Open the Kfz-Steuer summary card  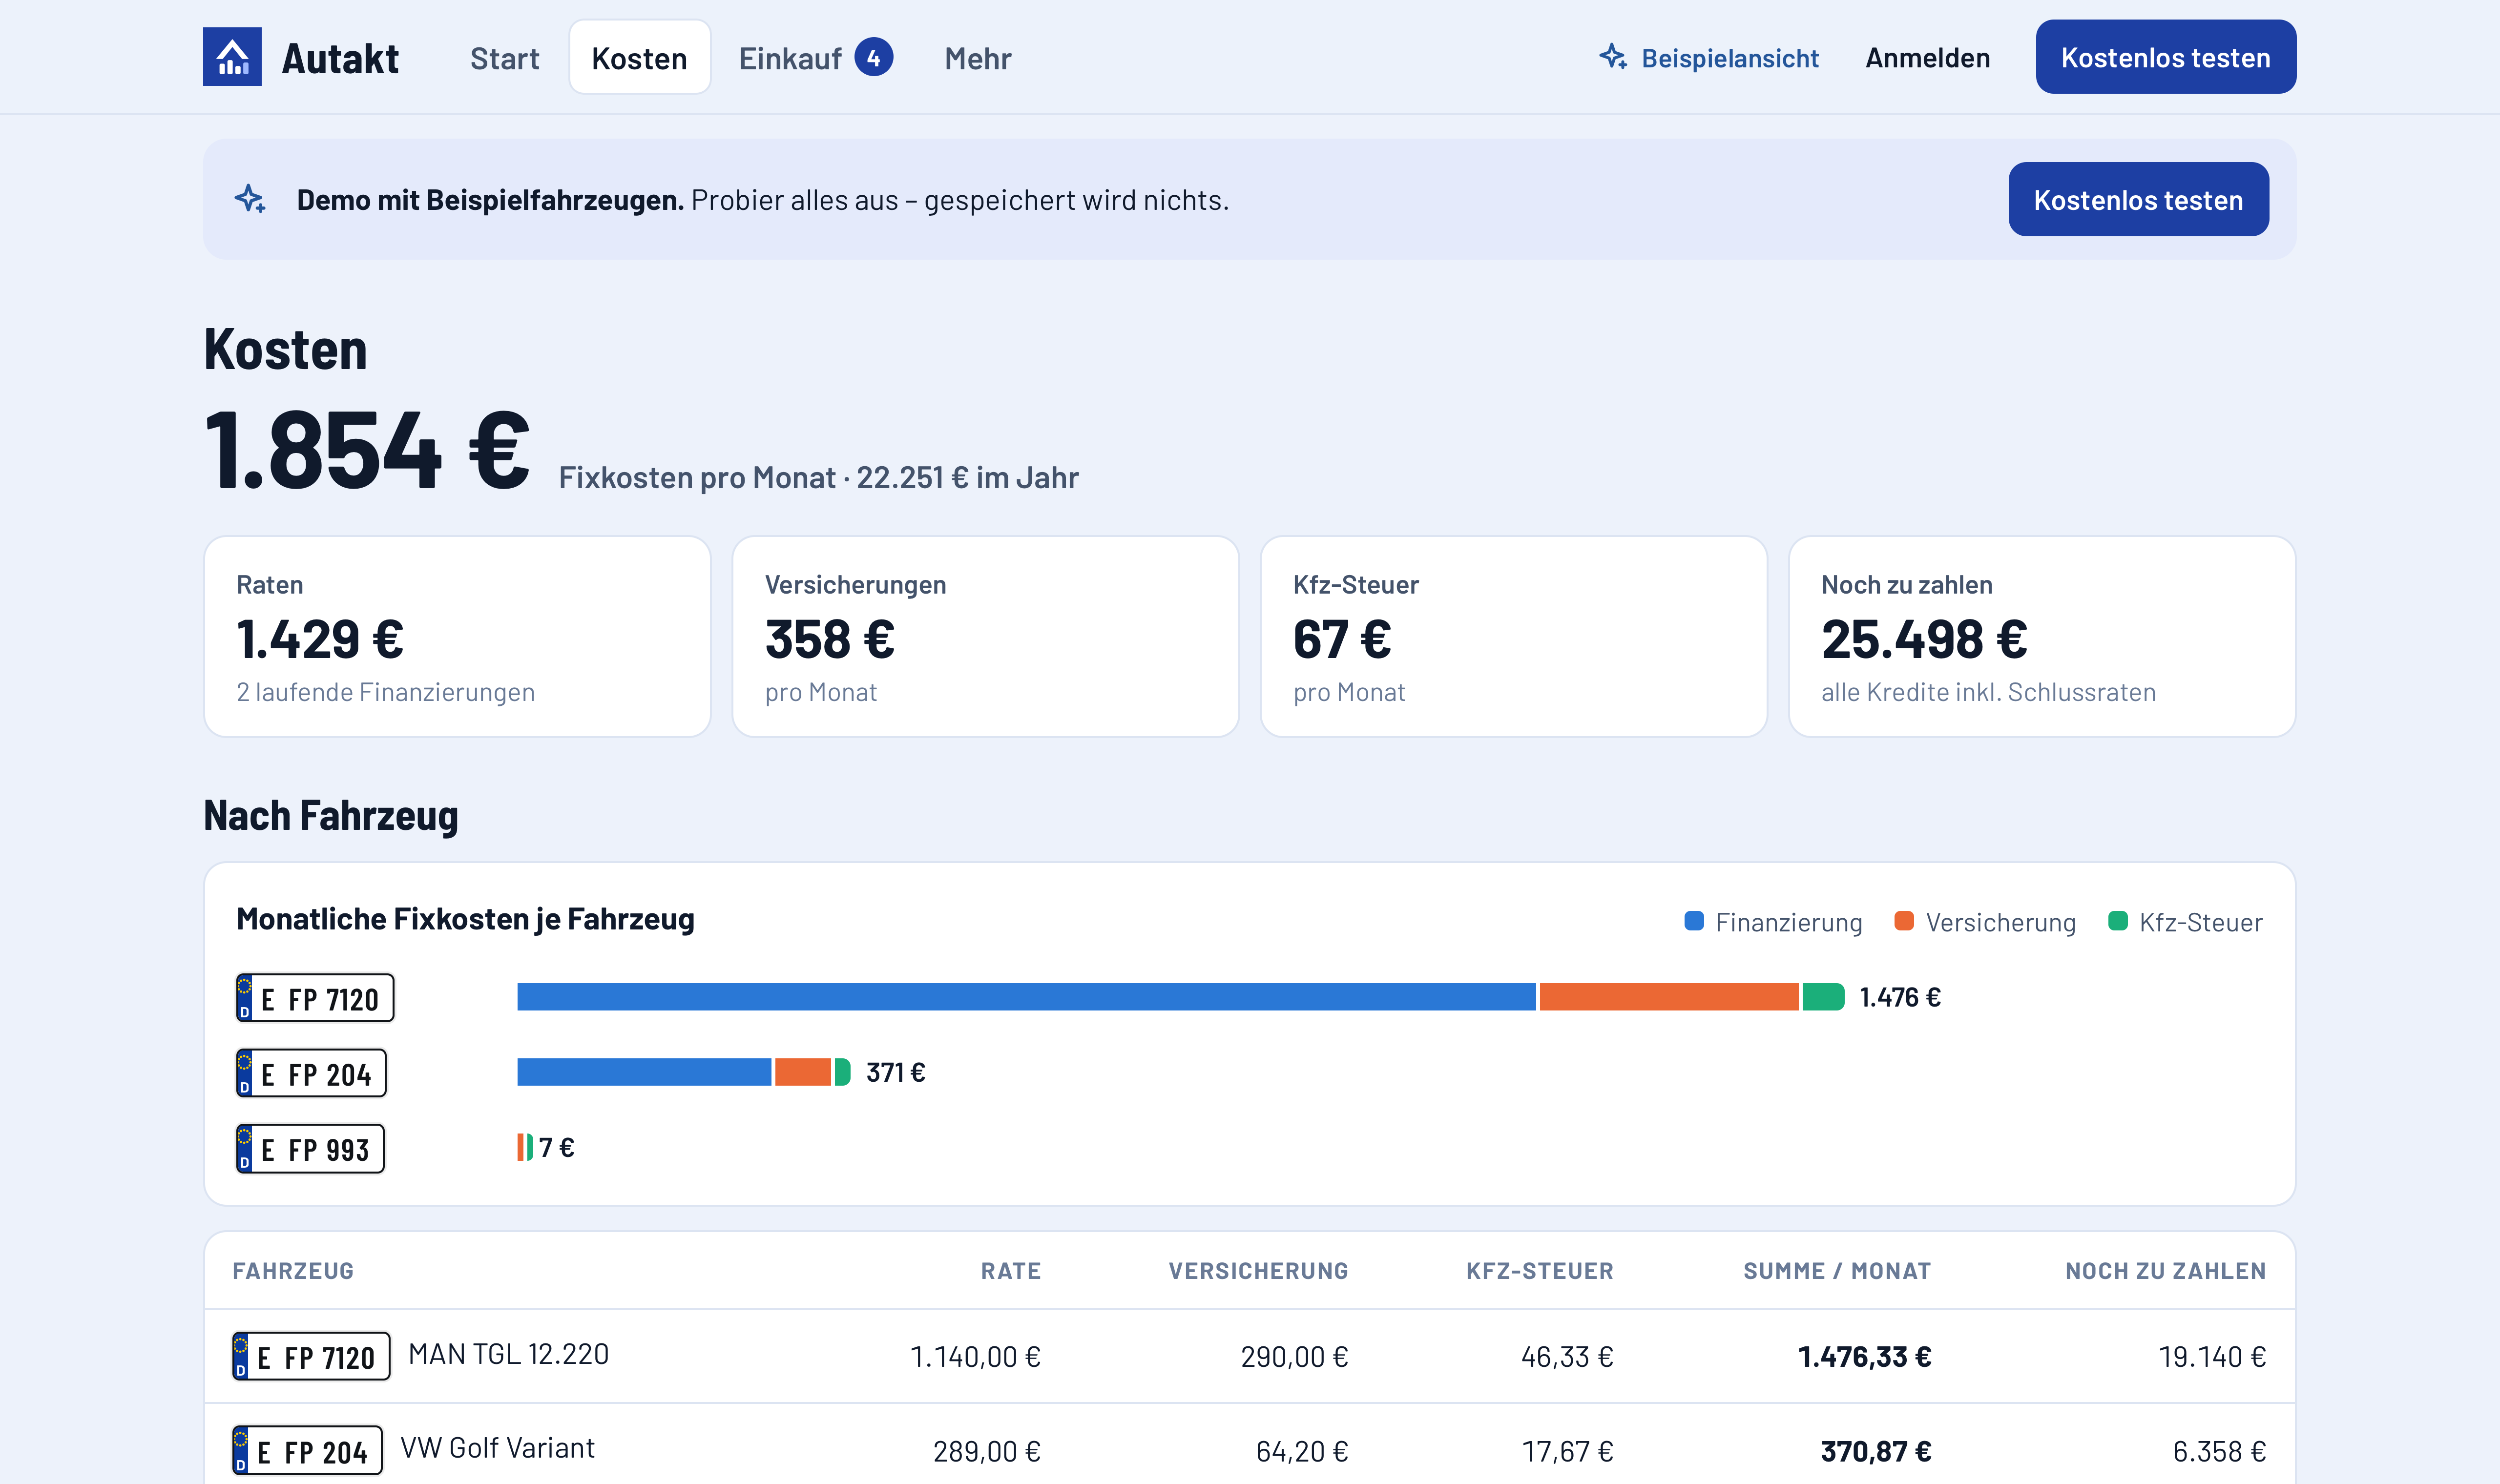(1513, 637)
